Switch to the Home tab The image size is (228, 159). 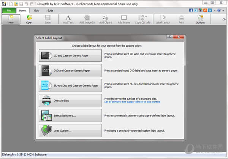tap(22, 11)
